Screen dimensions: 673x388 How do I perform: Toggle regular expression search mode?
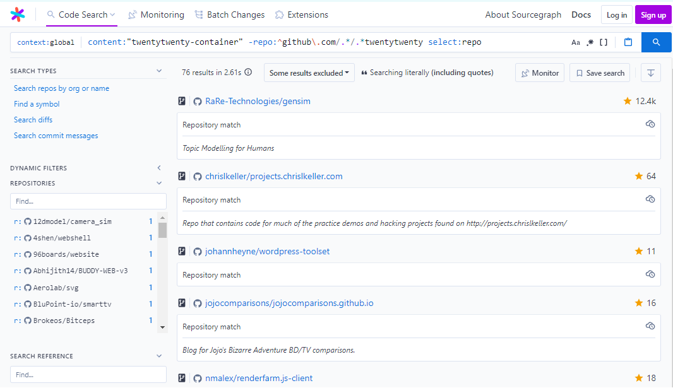pyautogui.click(x=590, y=42)
